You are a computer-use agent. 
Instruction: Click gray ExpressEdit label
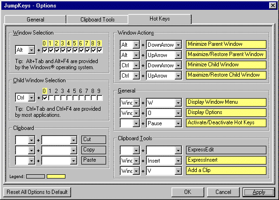pyautogui.click(x=226, y=150)
